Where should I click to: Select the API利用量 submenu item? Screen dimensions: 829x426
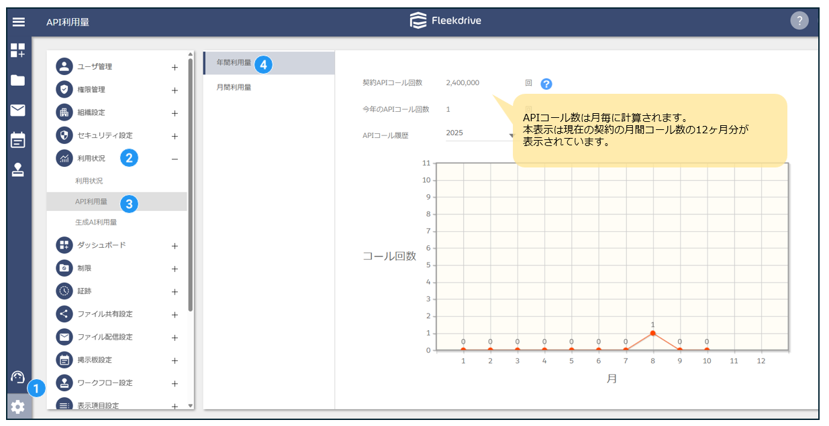[x=91, y=202]
